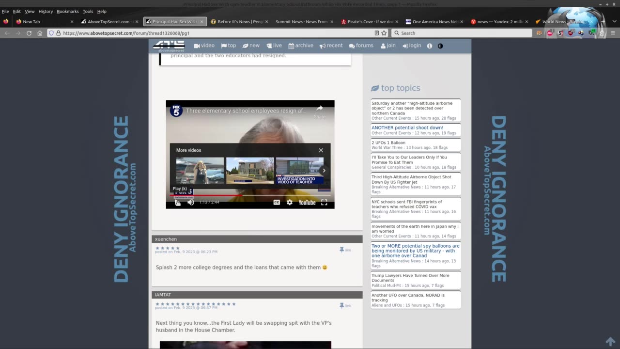Open the Tools menu
Image resolution: width=620 pixels, height=349 pixels.
pyautogui.click(x=88, y=11)
